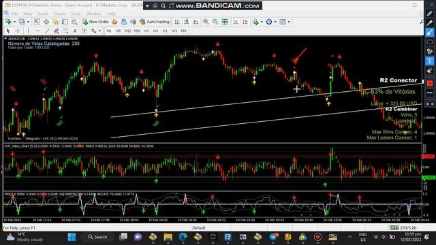Screen dimensions: 436x245
Task: Select the M15 timeframe button
Action: point(127,31)
